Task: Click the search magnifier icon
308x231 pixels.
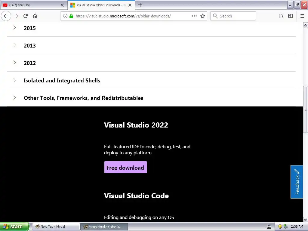Action: coord(215,16)
